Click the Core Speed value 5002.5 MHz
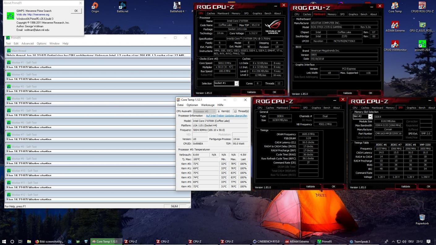 (224, 63)
